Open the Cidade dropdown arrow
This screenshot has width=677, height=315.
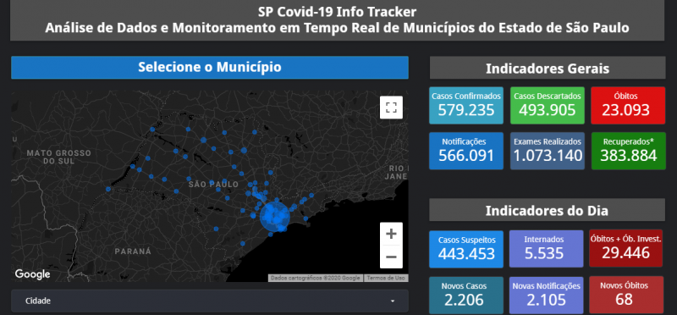coord(393,301)
